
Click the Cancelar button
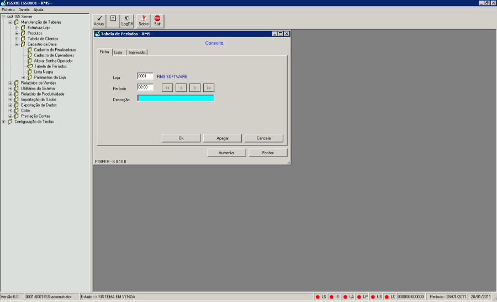click(x=264, y=138)
